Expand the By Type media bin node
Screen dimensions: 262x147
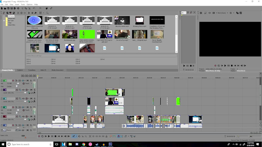pos(4,21)
